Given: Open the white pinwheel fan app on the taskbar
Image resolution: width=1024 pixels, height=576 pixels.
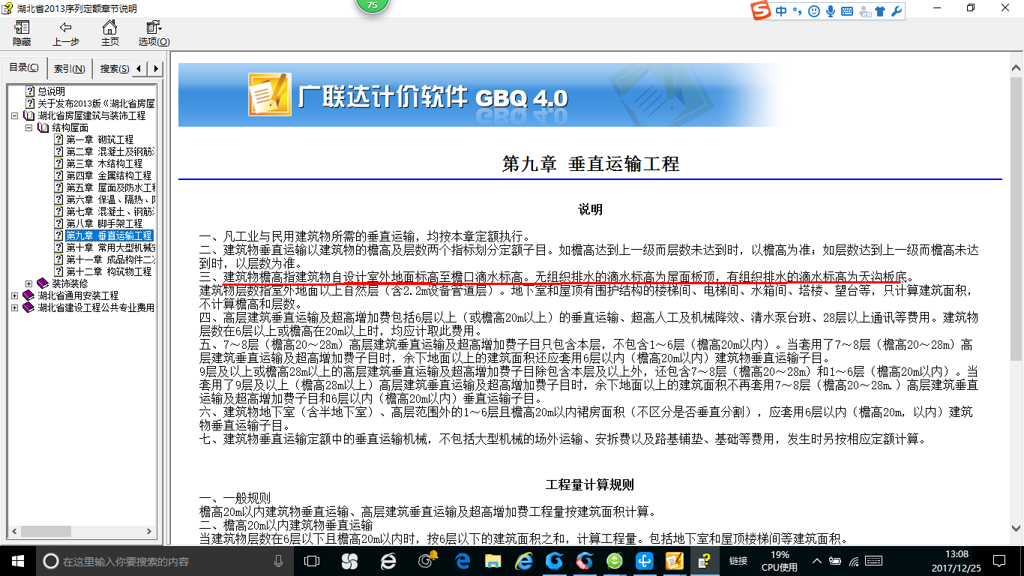Looking at the screenshot, I should (x=349, y=561).
